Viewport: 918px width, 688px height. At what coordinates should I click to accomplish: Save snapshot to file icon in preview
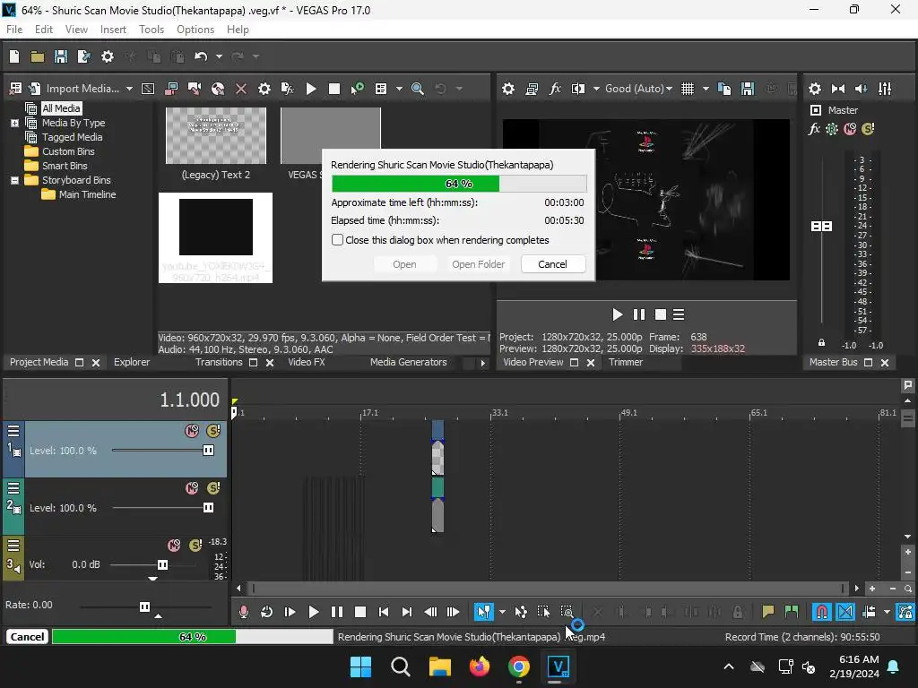click(x=748, y=89)
